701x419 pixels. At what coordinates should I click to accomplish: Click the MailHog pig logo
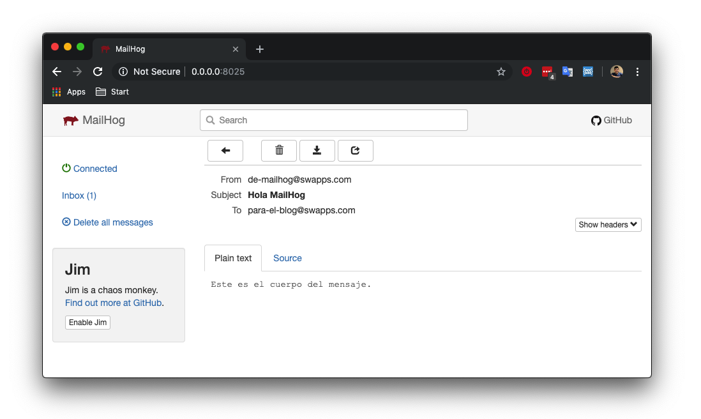click(71, 120)
